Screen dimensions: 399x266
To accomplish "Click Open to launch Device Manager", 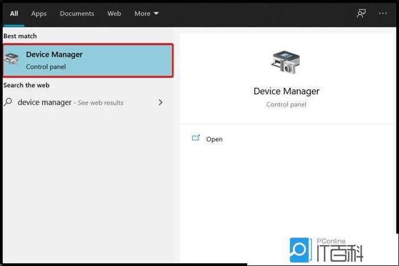I will (214, 139).
